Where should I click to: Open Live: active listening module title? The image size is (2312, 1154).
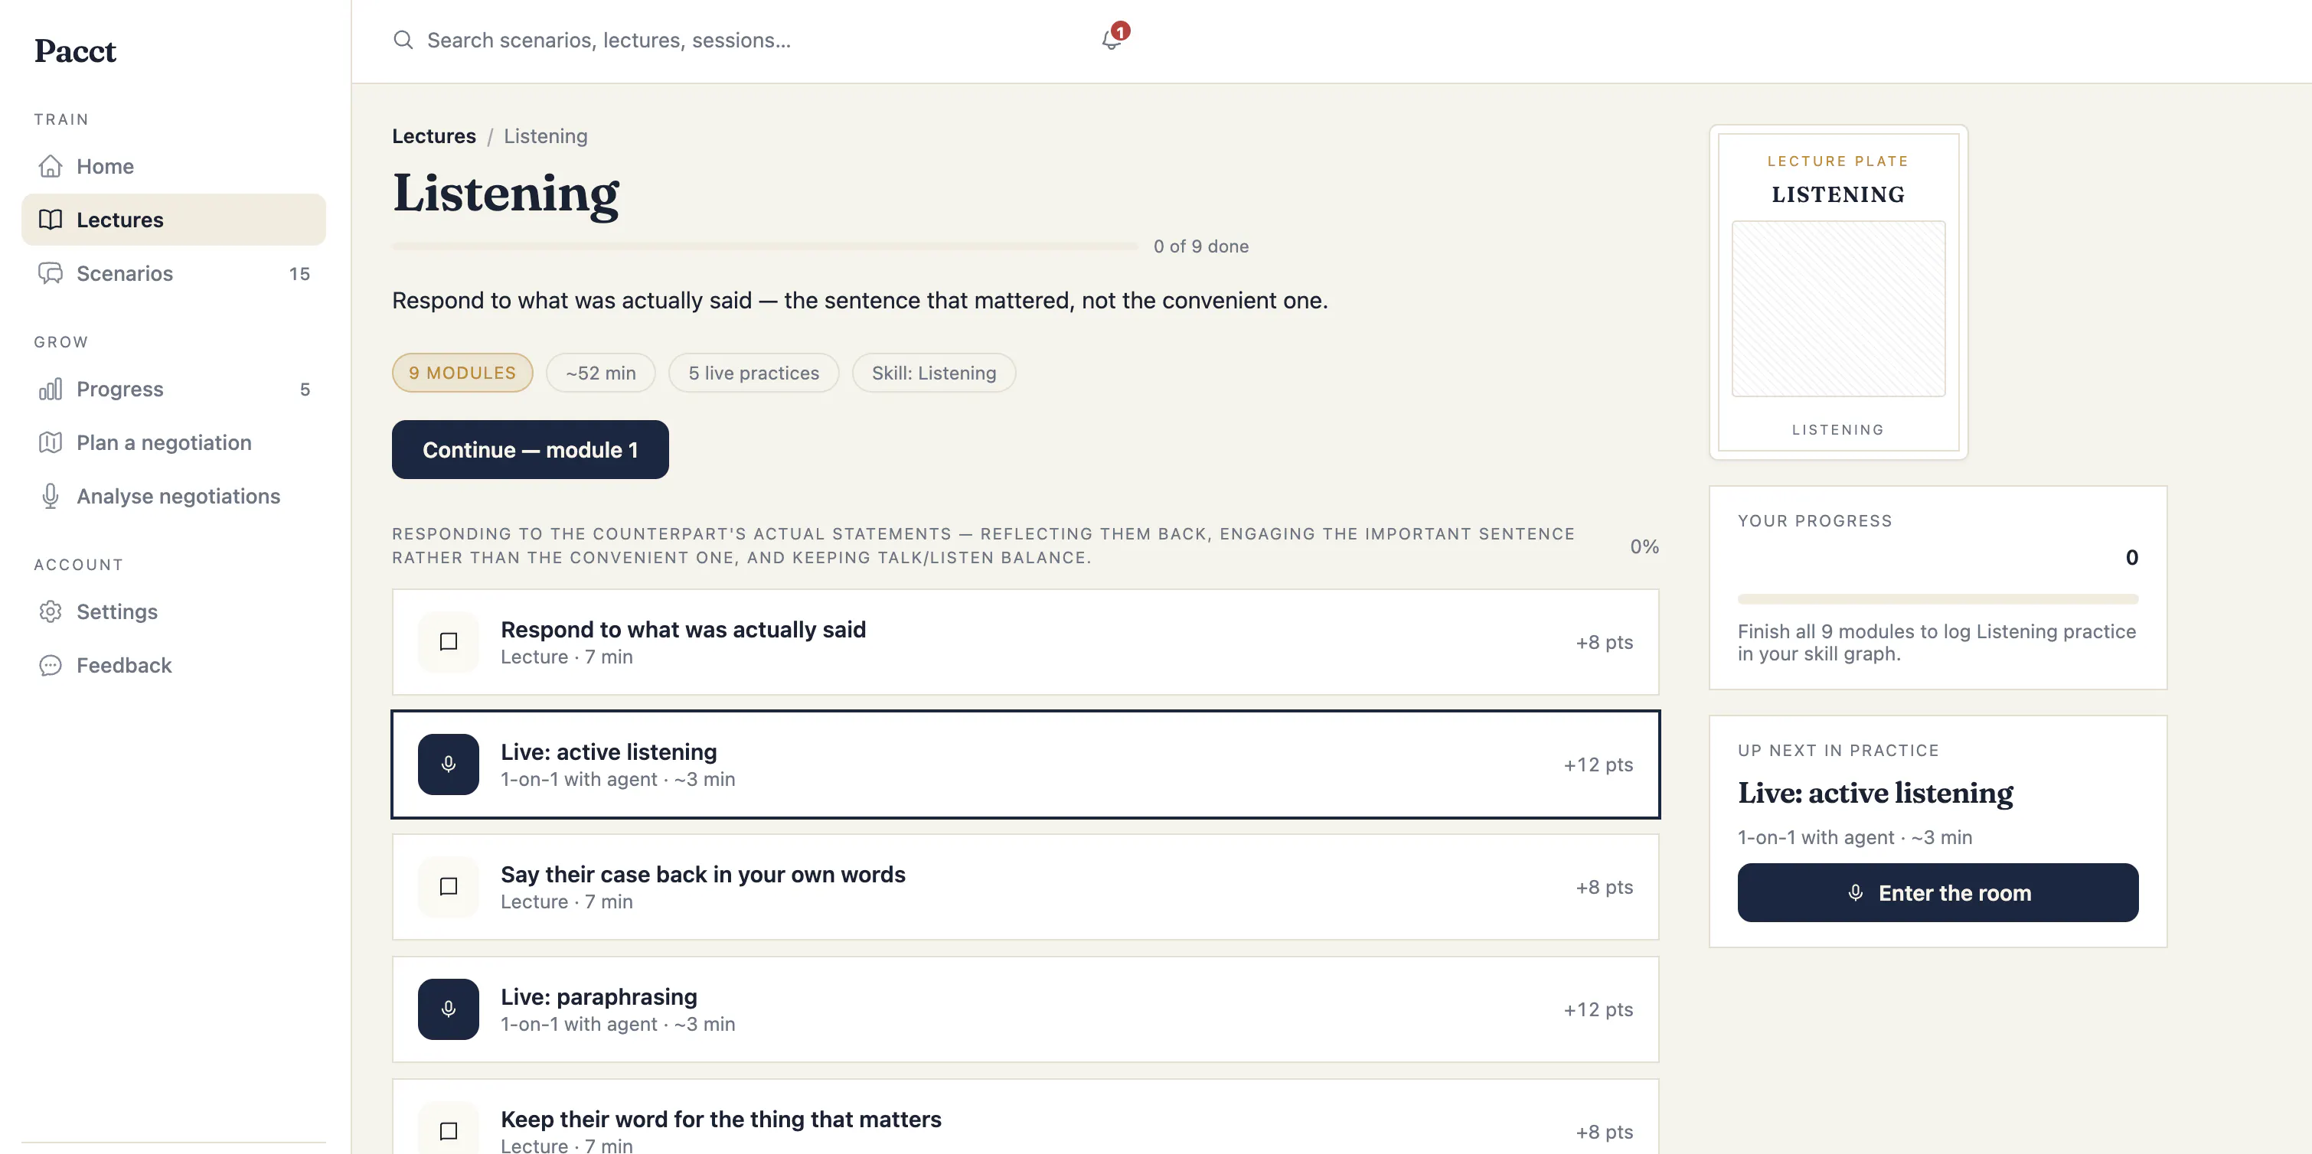click(609, 752)
